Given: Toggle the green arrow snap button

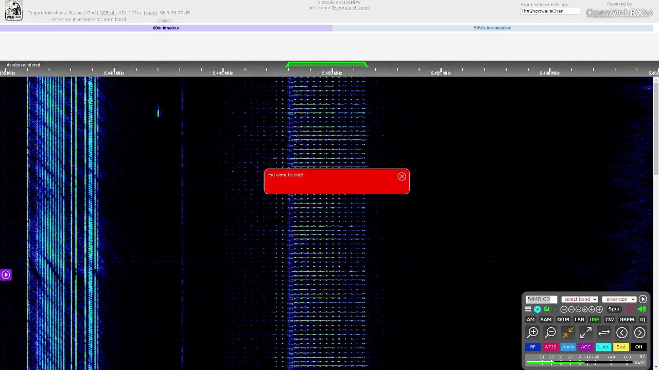Looking at the screenshot, I should 546,309.
